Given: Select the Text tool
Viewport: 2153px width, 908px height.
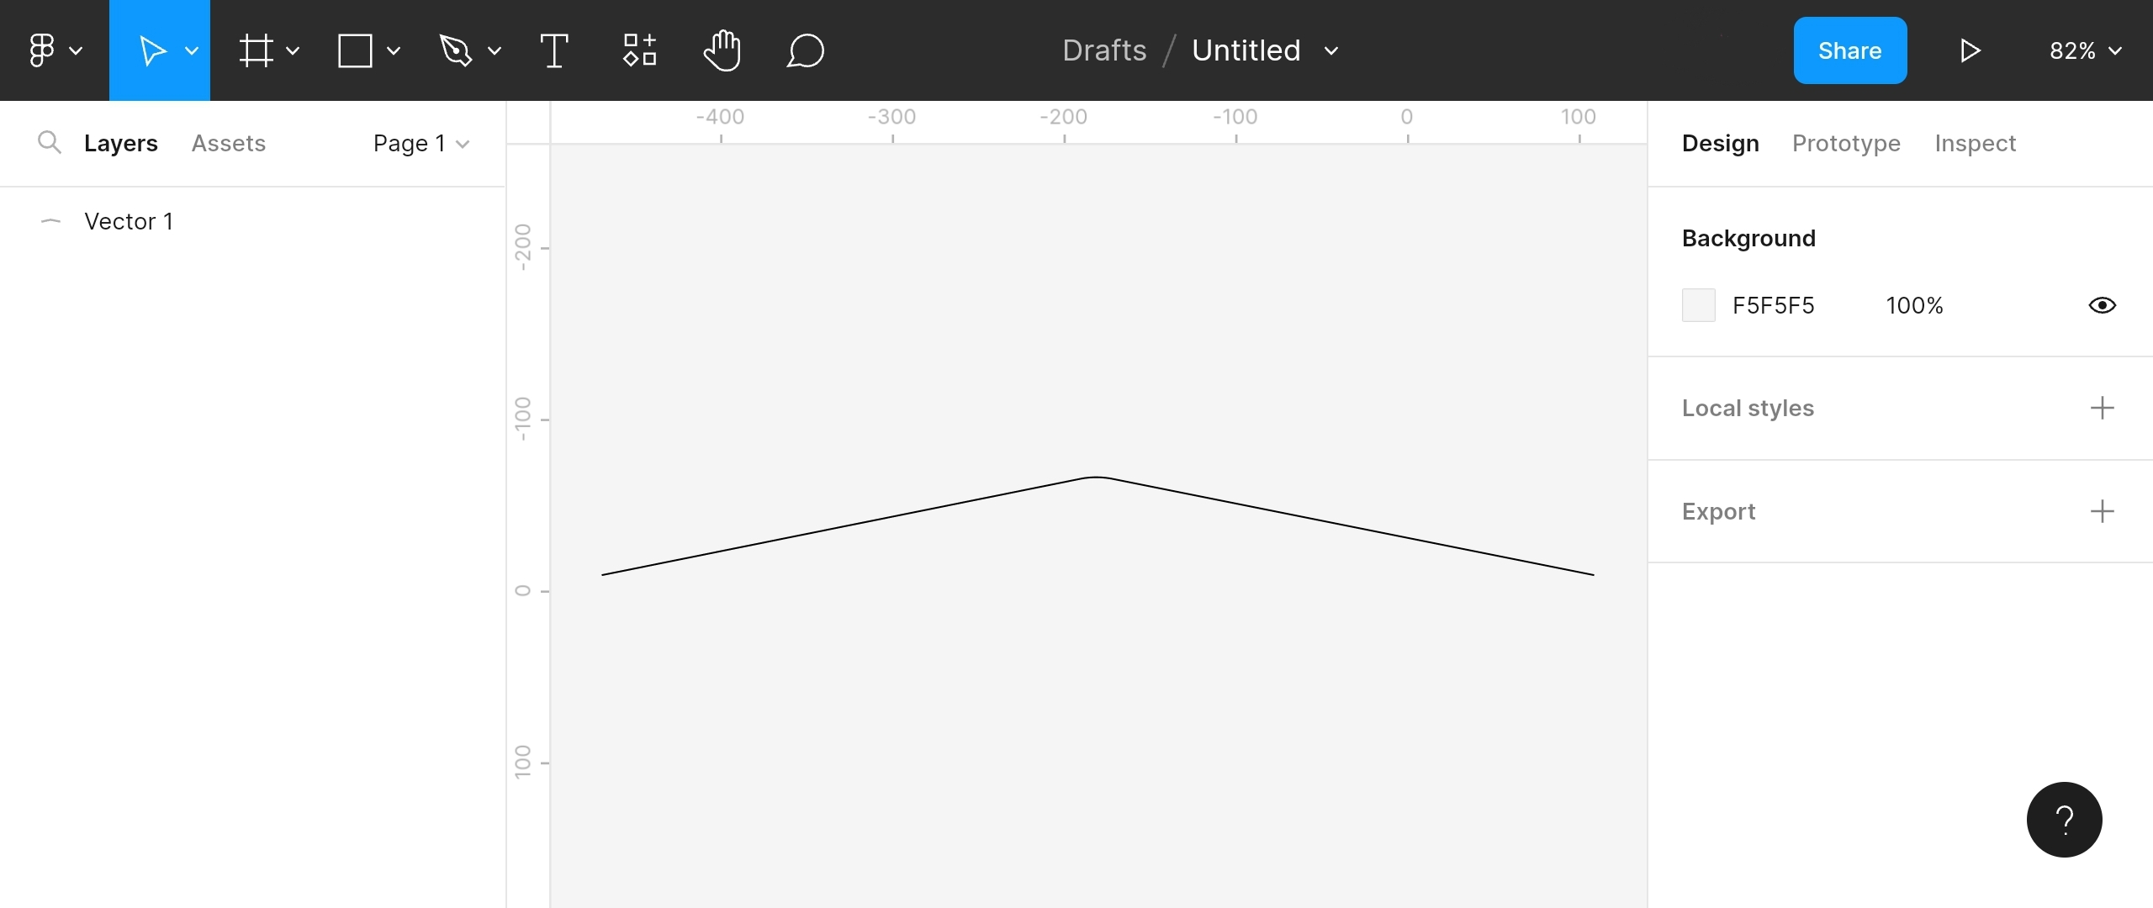Looking at the screenshot, I should [x=554, y=50].
